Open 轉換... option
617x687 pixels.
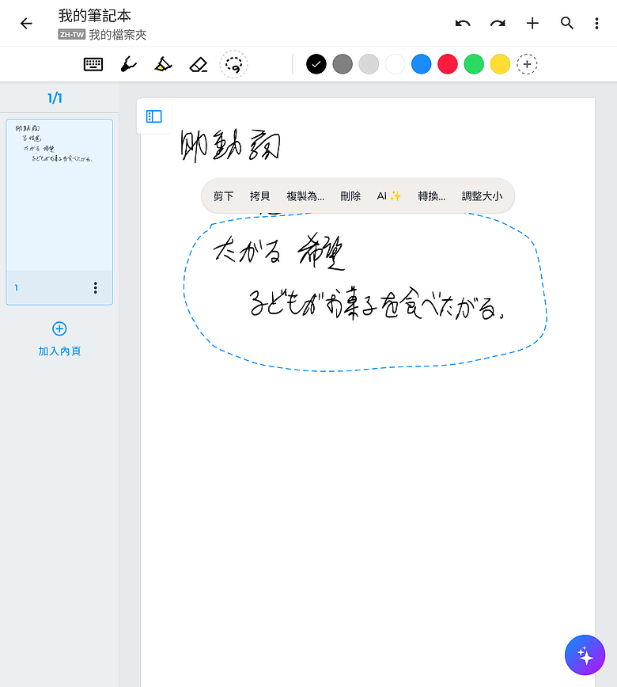[x=431, y=195]
